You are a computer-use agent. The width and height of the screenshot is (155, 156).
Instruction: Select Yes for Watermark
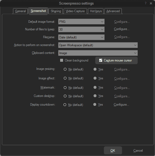coord(95,87)
